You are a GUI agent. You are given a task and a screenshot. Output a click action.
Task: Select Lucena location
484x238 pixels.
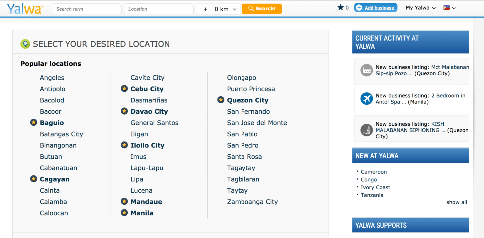pos(141,190)
